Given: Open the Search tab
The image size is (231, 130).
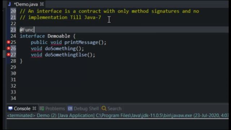Looking at the screenshot, I should coord(114,109).
